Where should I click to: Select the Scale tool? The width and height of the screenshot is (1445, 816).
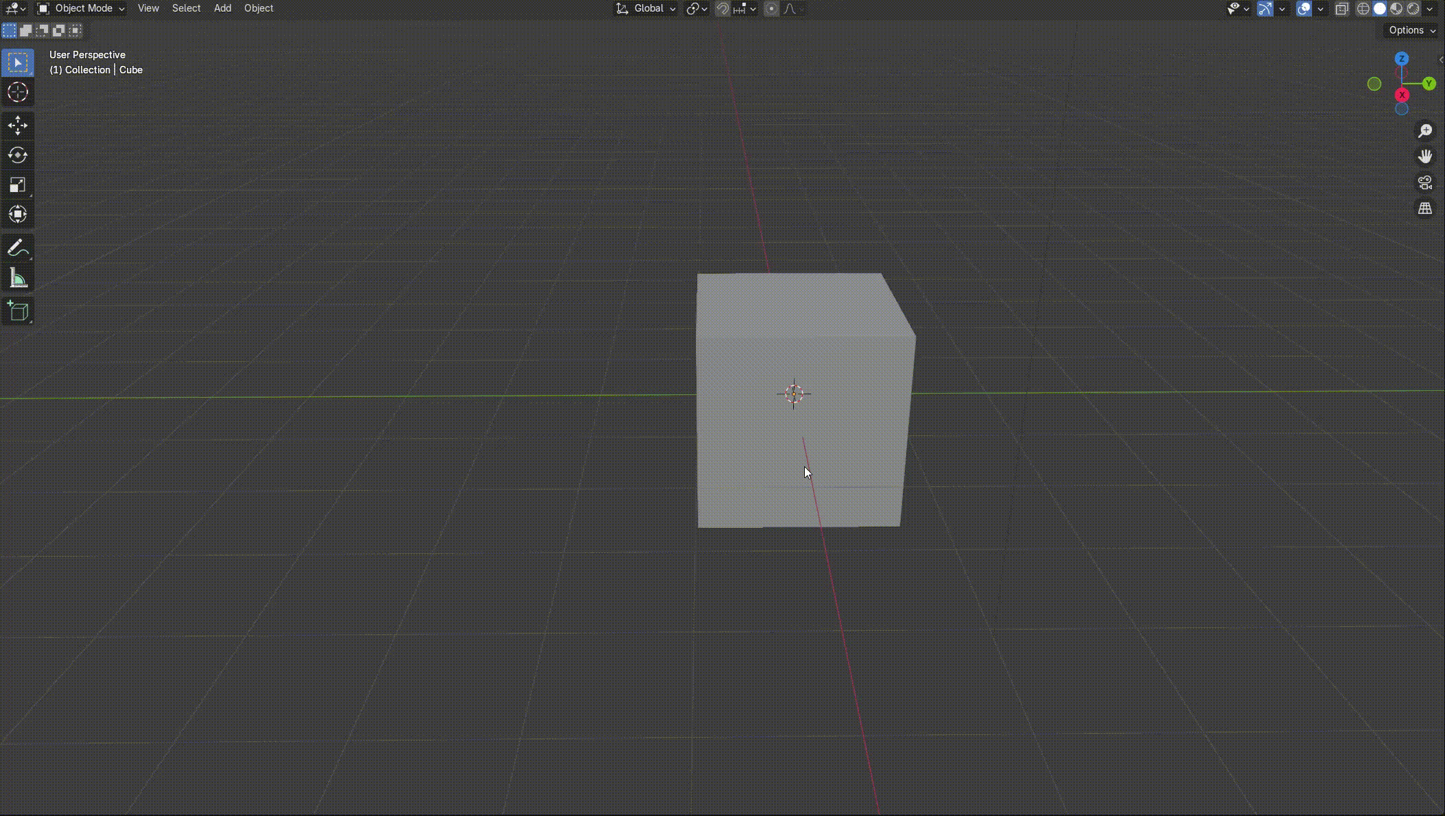(x=18, y=184)
